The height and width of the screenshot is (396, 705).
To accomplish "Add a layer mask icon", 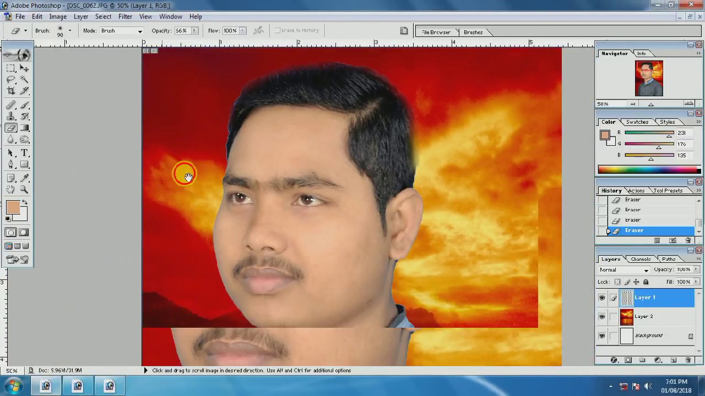I will pos(628,360).
